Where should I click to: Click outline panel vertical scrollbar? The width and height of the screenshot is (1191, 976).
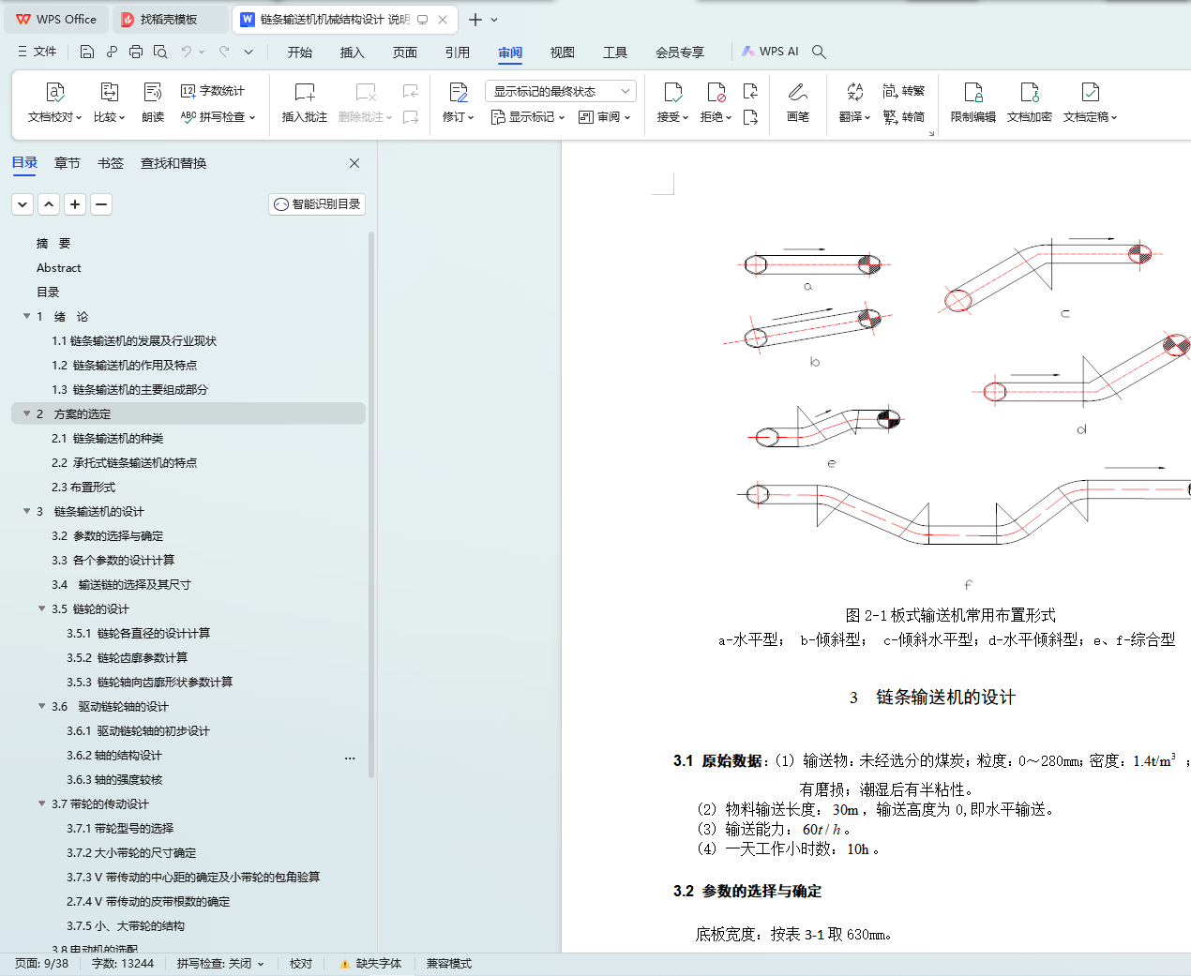(x=371, y=504)
